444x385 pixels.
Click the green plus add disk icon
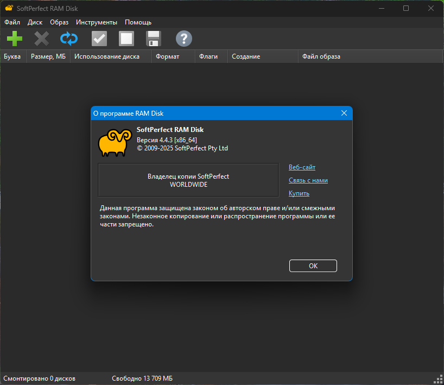15,39
